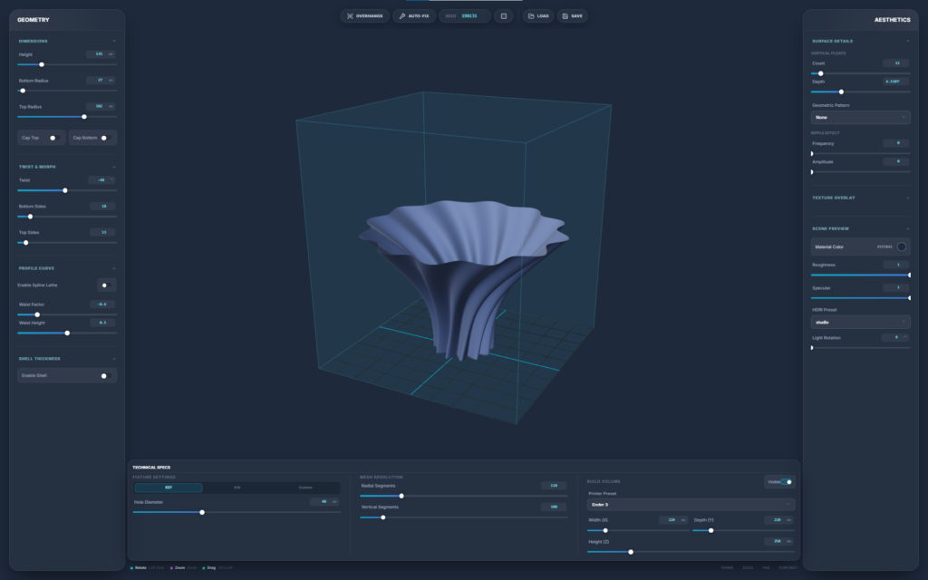This screenshot has width=928, height=580.
Task: Open the Load folder icon button
Action: point(538,16)
